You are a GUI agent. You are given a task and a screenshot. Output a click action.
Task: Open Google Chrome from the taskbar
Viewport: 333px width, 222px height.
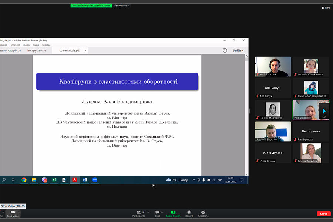pyautogui.click(x=24, y=180)
